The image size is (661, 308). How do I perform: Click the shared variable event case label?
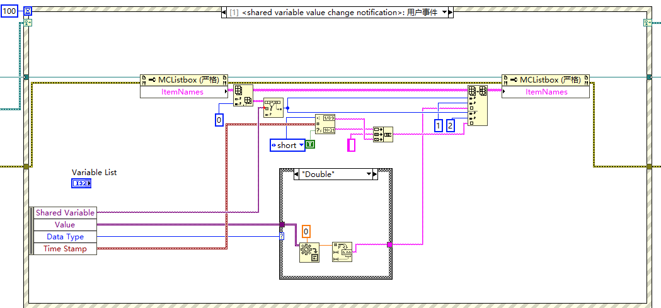click(x=333, y=13)
